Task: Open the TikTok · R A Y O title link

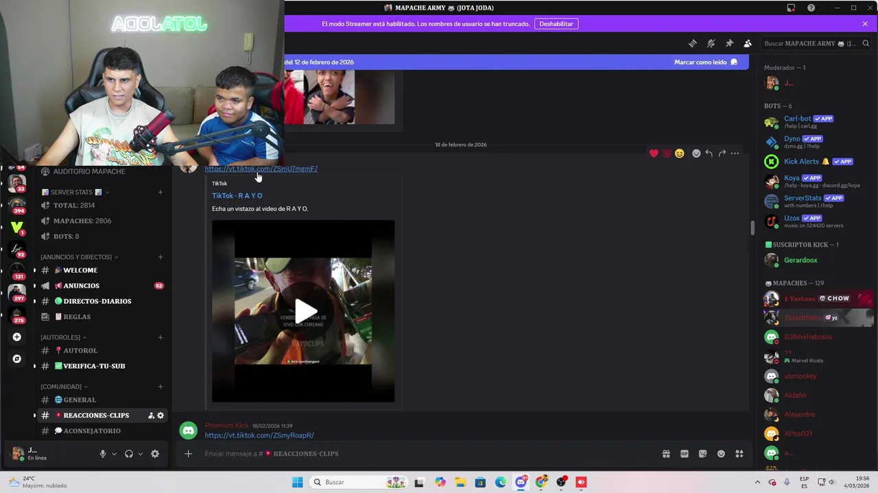Action: tap(237, 196)
